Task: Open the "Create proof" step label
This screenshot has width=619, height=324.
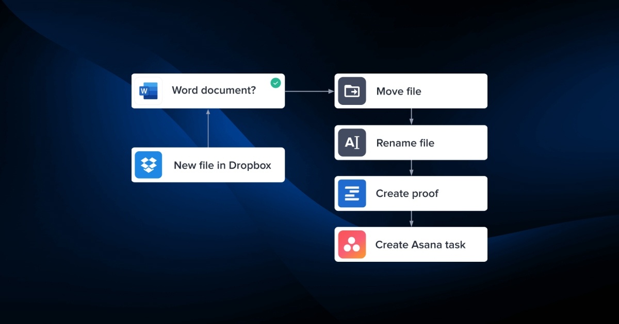Action: click(407, 194)
